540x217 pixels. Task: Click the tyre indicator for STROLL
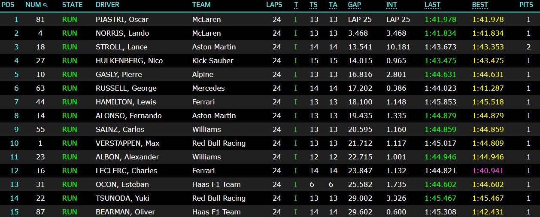[295, 47]
